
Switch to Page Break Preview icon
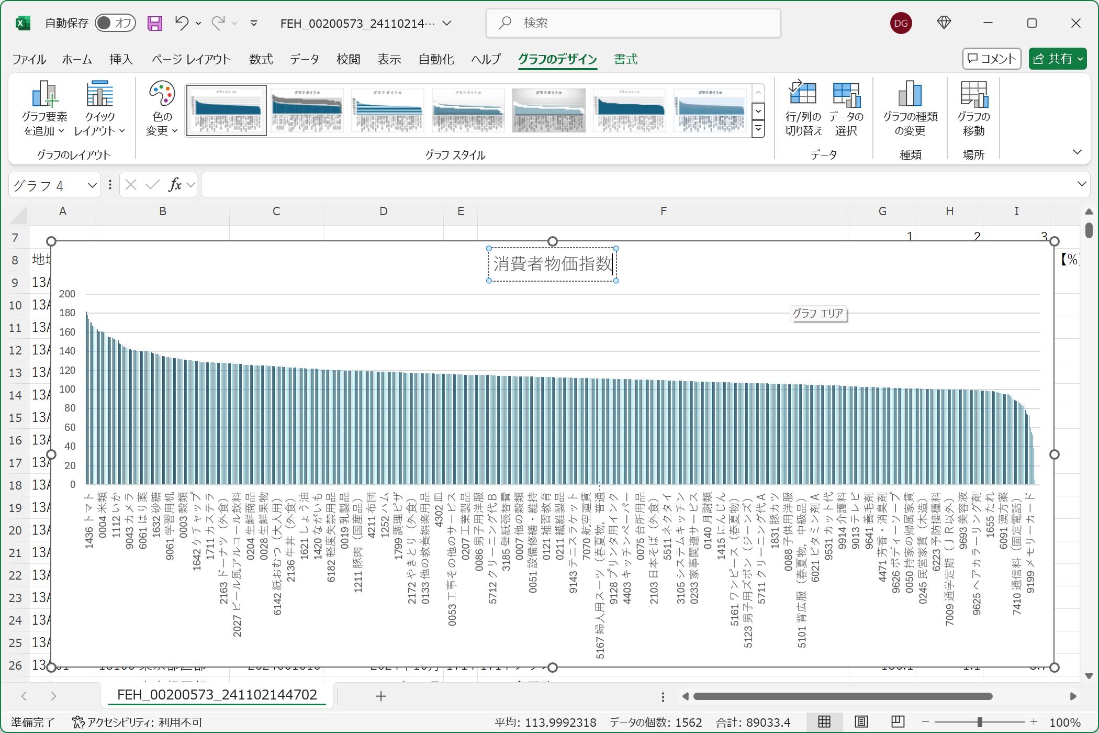point(898,723)
